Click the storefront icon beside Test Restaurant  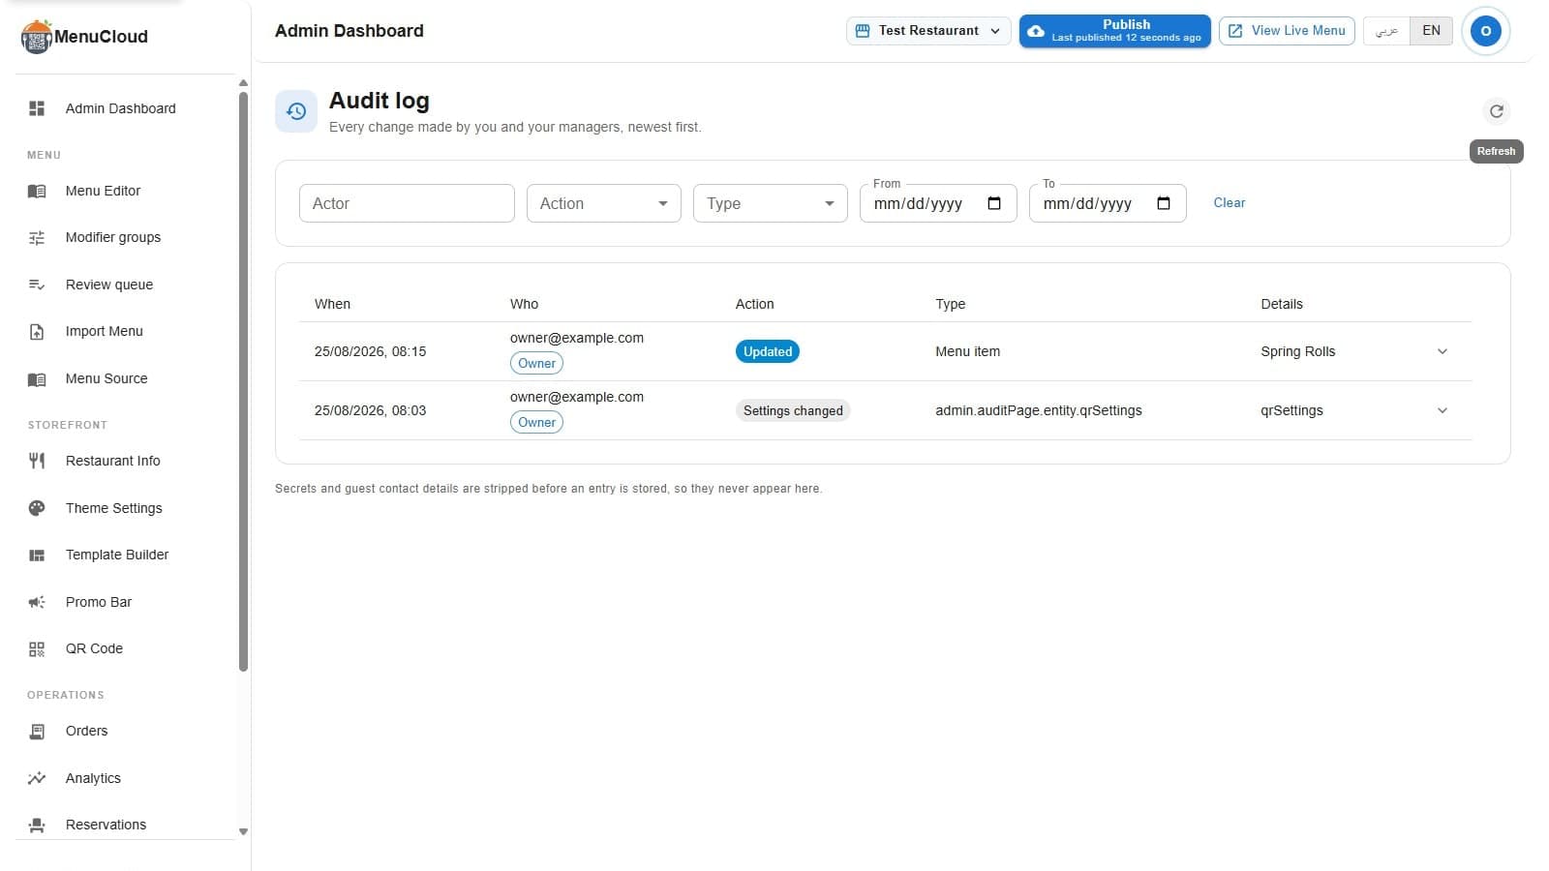863,31
